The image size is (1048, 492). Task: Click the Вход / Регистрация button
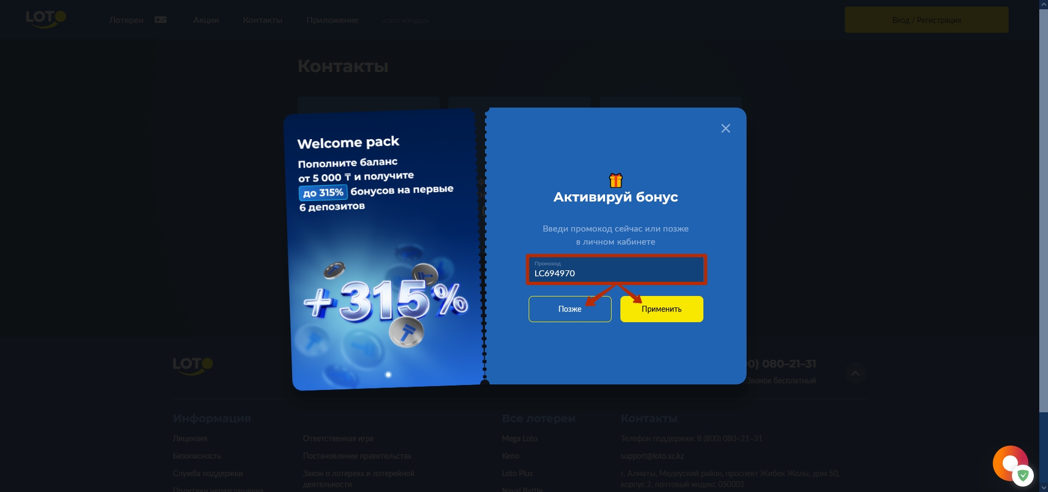[x=926, y=20]
